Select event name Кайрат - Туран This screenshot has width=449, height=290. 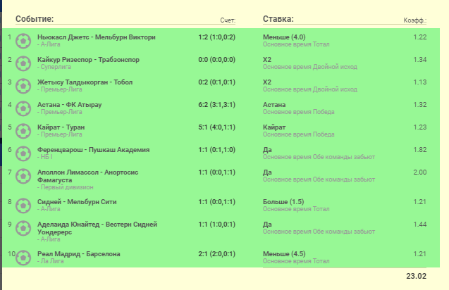click(61, 127)
